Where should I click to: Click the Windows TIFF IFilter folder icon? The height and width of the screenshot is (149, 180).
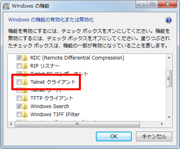point(25,115)
